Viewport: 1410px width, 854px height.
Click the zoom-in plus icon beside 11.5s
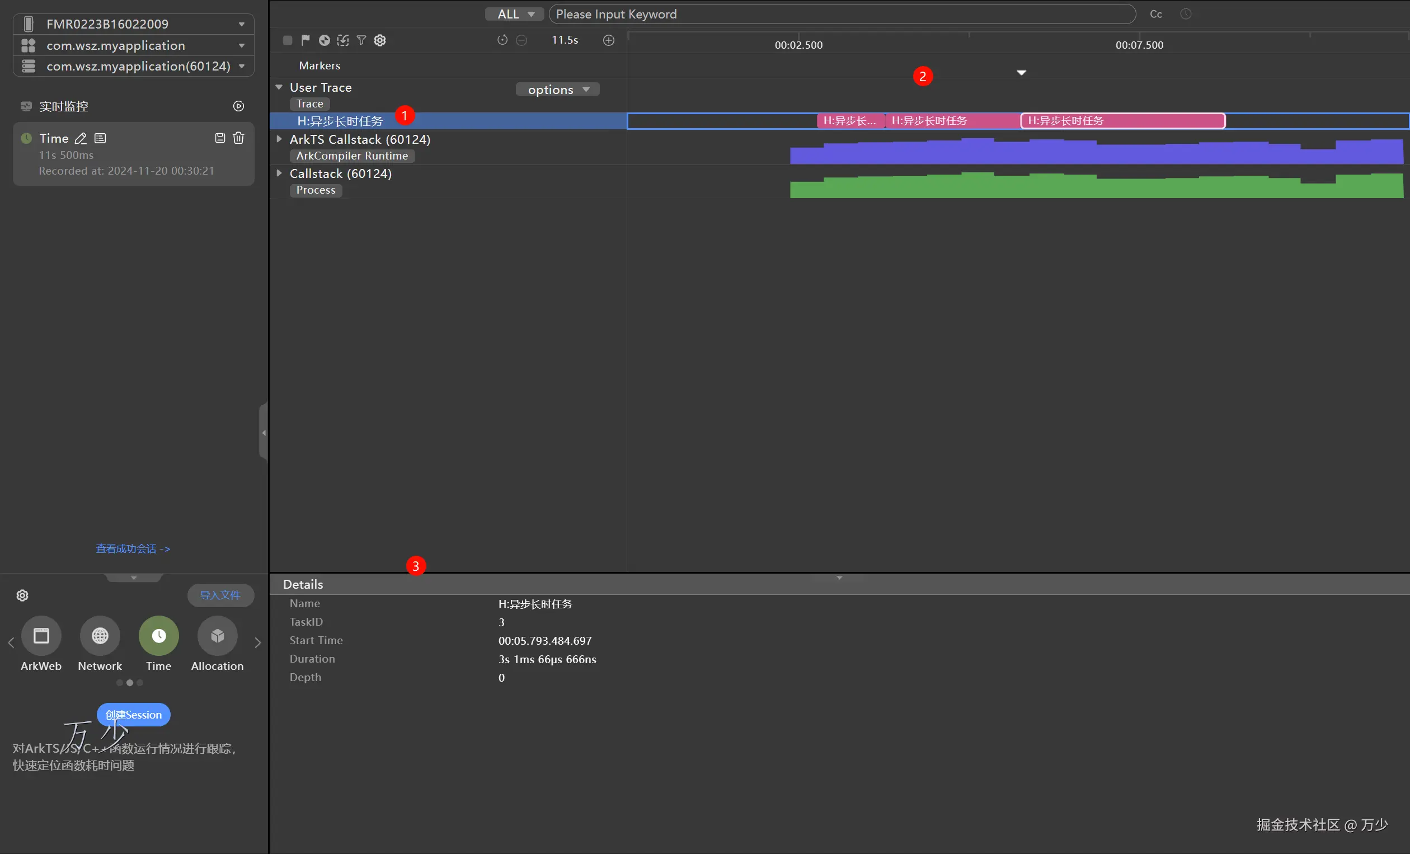[x=609, y=40]
